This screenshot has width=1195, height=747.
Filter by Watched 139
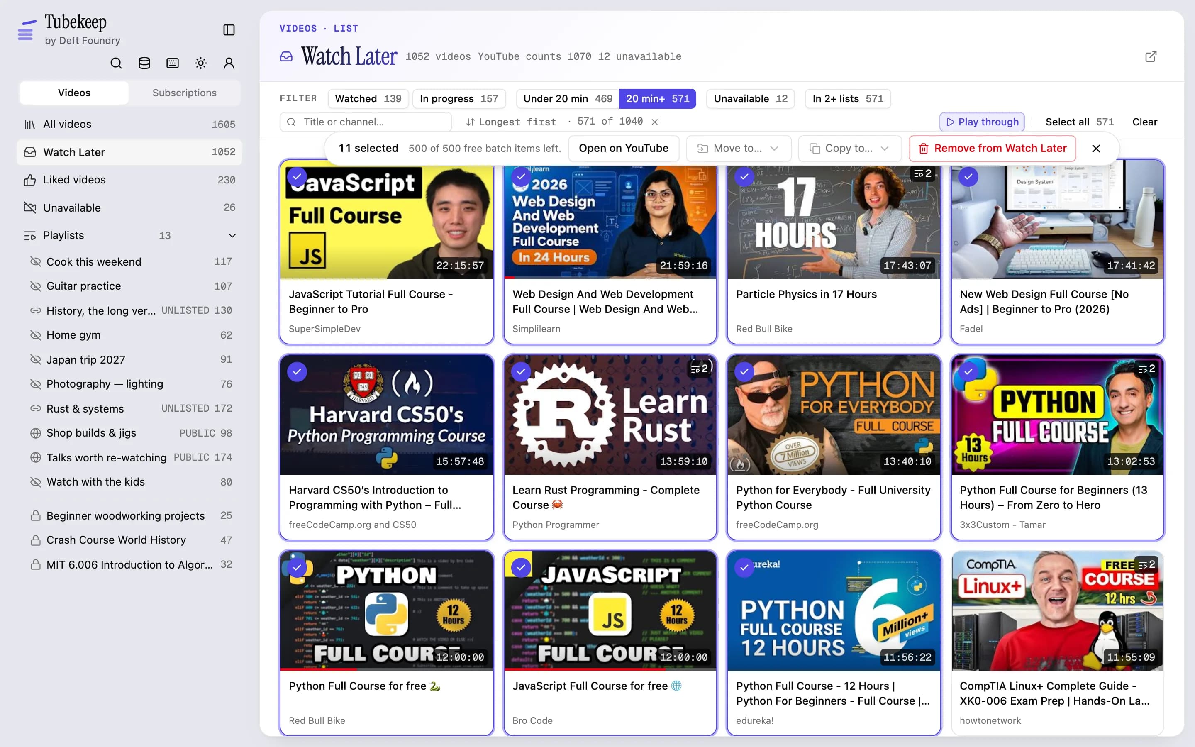[x=368, y=99]
